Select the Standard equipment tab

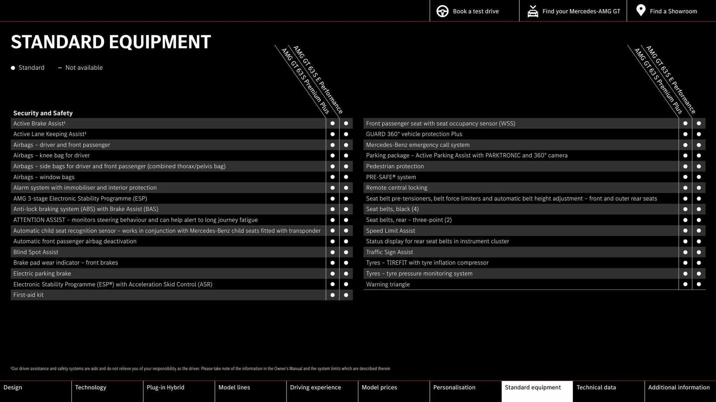533,387
